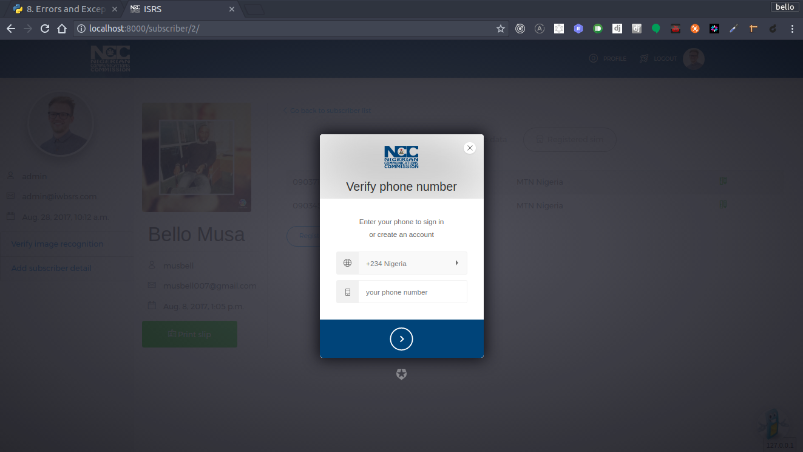Reload the current page
This screenshot has height=452, width=803.
44,29
